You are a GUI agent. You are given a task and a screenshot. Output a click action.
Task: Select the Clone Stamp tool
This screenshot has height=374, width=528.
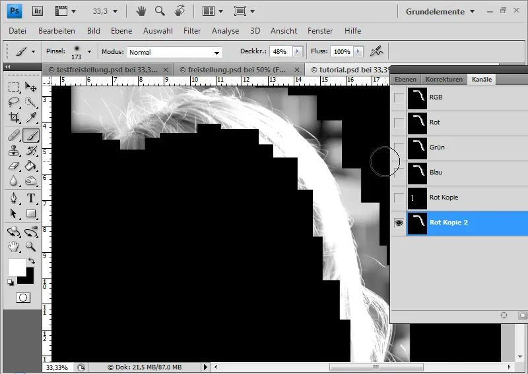(13, 151)
